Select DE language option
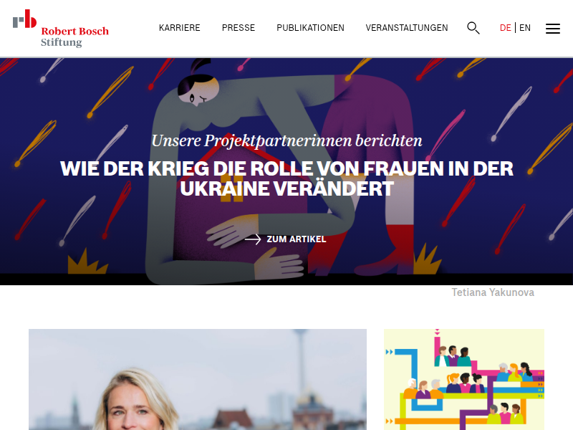 click(x=505, y=28)
